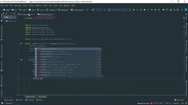Open the Code menu
The height and width of the screenshot is (105, 188).
point(25,6)
